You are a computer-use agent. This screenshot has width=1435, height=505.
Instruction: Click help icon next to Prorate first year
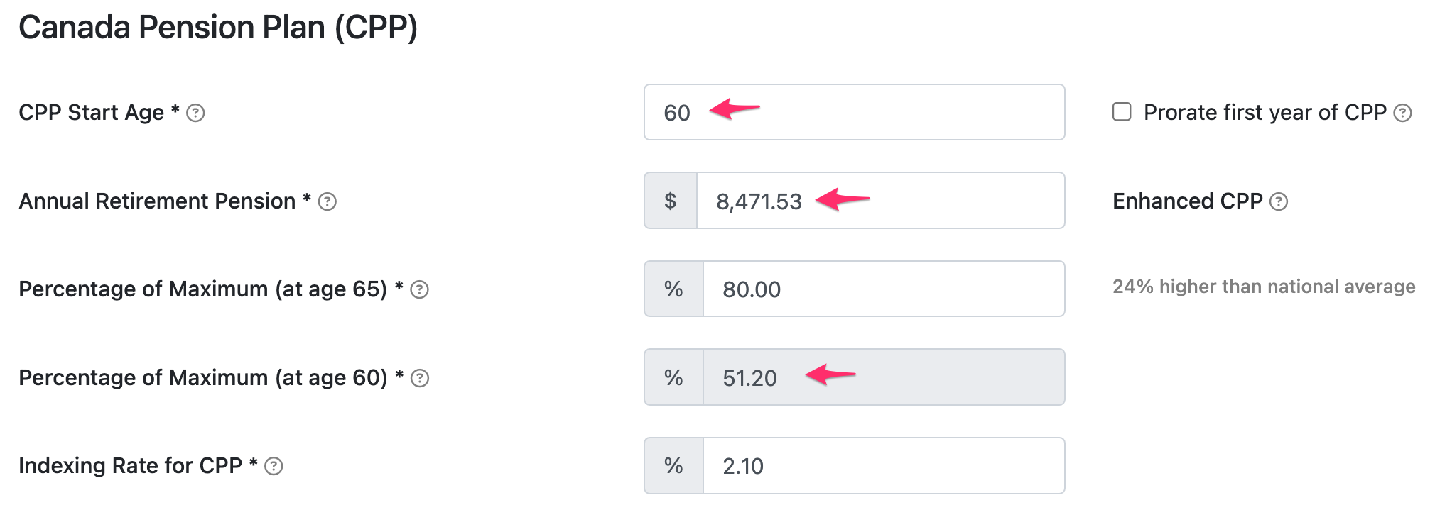1402,113
